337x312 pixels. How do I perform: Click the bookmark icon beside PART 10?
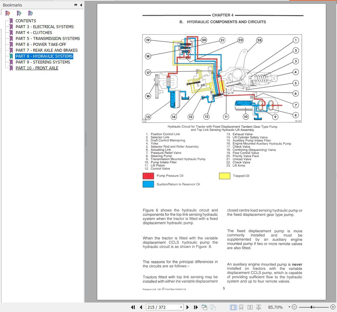click(x=11, y=68)
